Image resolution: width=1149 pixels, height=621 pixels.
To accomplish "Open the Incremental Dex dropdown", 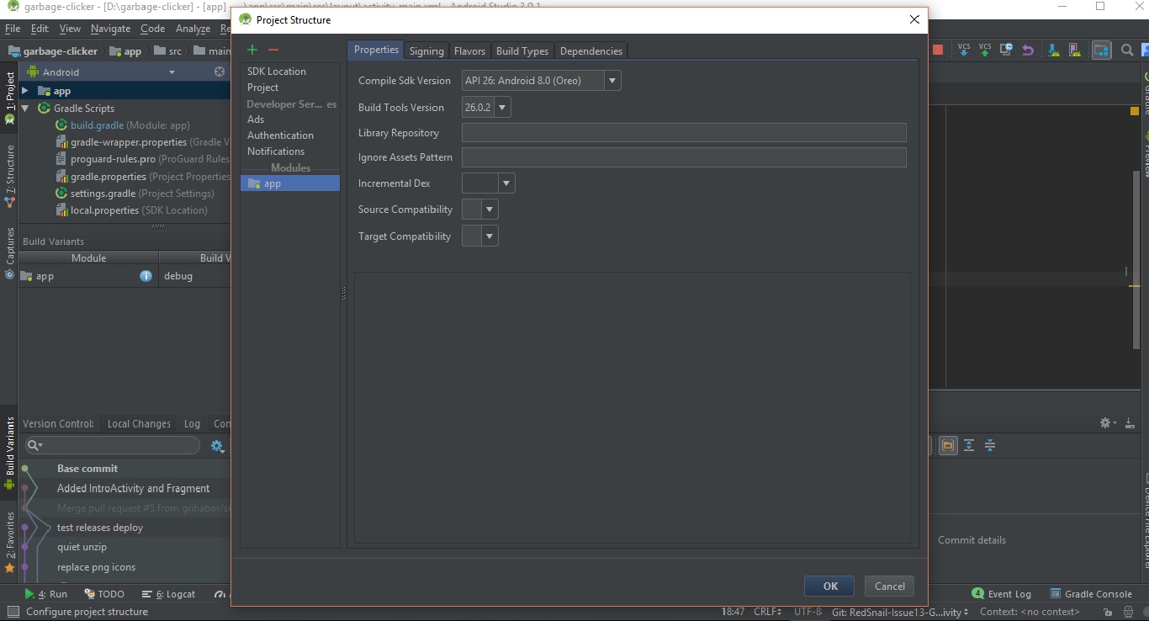I will point(506,183).
